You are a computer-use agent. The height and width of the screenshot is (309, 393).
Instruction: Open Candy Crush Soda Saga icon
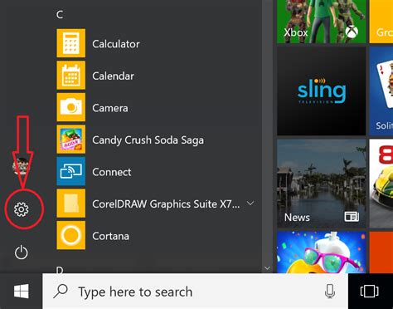click(x=71, y=140)
